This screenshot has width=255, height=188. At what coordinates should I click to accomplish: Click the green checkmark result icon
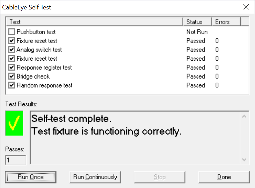point(14,123)
